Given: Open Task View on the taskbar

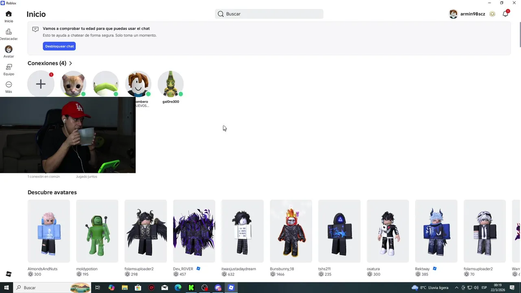Looking at the screenshot, I should coord(98,288).
